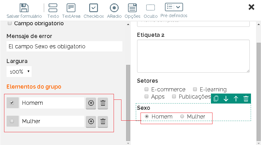Image resolution: width=261 pixels, height=145 pixels.
Task: Insert an ARadio element
Action: tap(114, 8)
